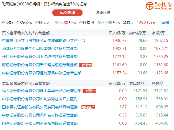Viewport: 174px width, 130px height.
Task: Select net value -515.44
Action: click(x=162, y=115)
